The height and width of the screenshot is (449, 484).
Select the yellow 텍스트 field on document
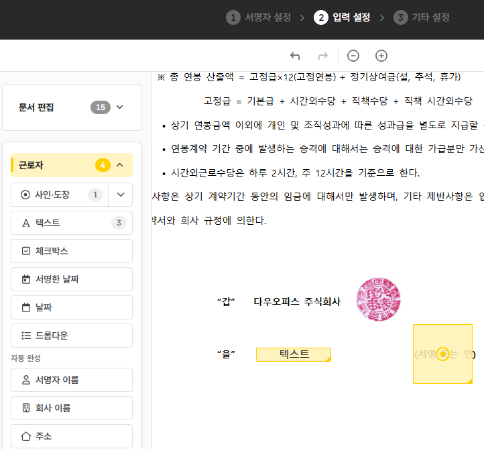click(294, 354)
